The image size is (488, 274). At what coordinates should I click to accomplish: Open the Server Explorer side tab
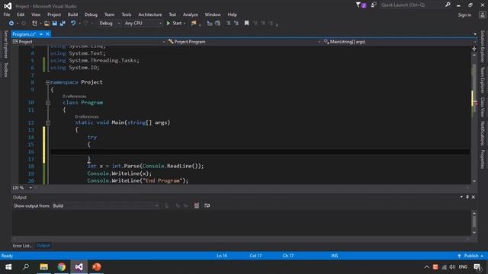coord(5,44)
